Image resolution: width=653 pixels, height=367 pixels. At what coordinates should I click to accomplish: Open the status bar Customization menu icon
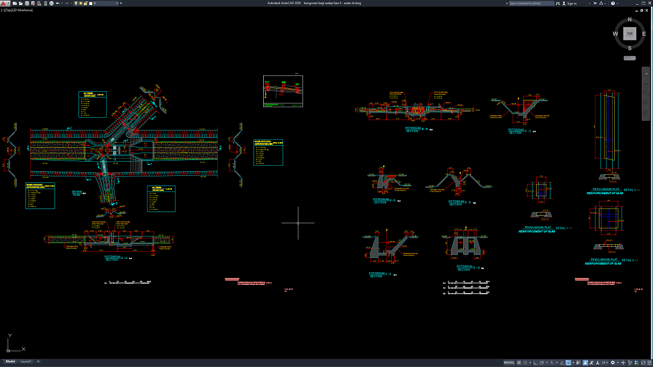pos(648,362)
